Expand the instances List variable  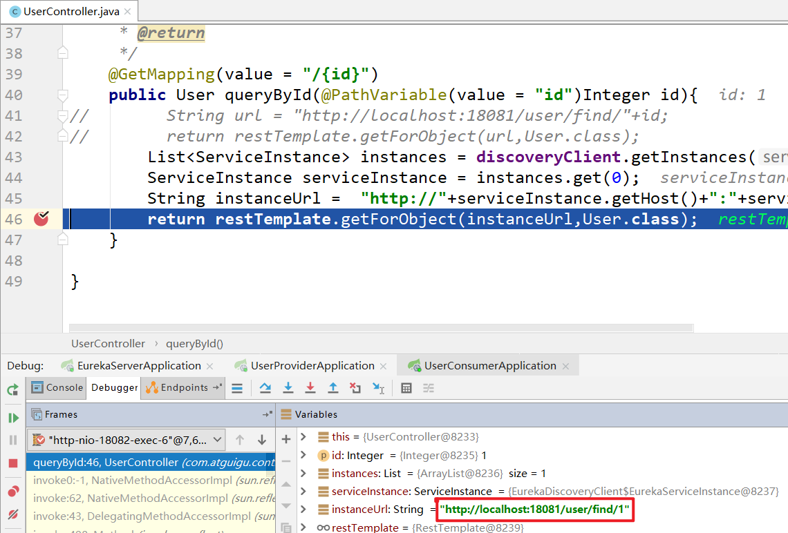tap(303, 474)
